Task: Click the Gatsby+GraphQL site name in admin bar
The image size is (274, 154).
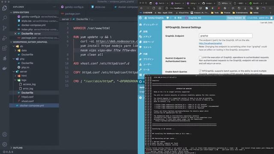Action: point(154,18)
